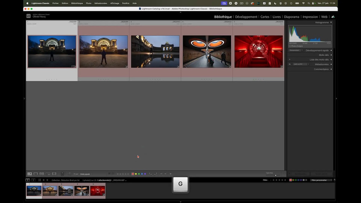Set green color label in the toolbar

point(139,174)
